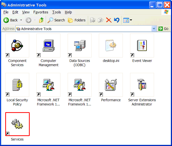The image size is (172, 146).
Task: Open the Computer Management shortcut icon
Action: [48, 46]
